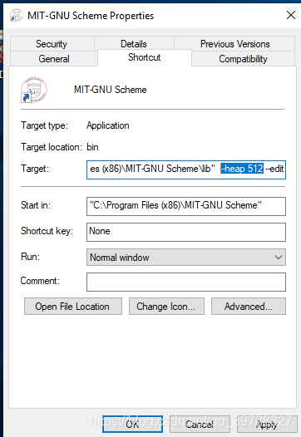This screenshot has height=437, width=301.
Task: Select the Shortcut tab
Action: click(145, 57)
